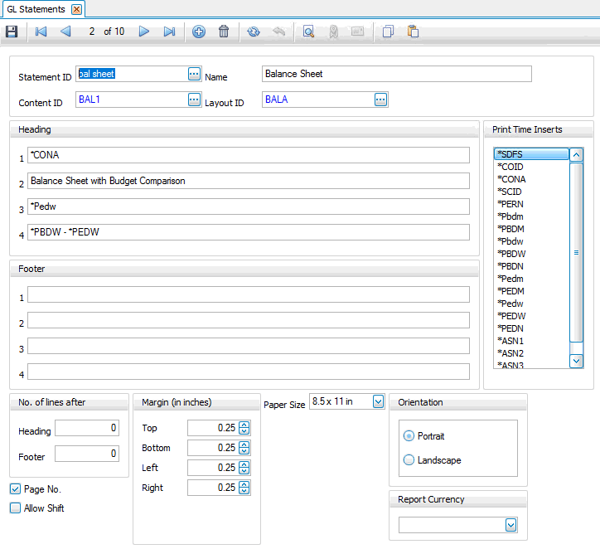Advance to the next record
Screen dimensions: 600x549
pos(144,32)
